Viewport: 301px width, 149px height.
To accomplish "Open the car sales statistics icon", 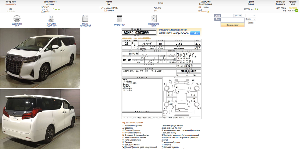I will (x=51, y=19).
